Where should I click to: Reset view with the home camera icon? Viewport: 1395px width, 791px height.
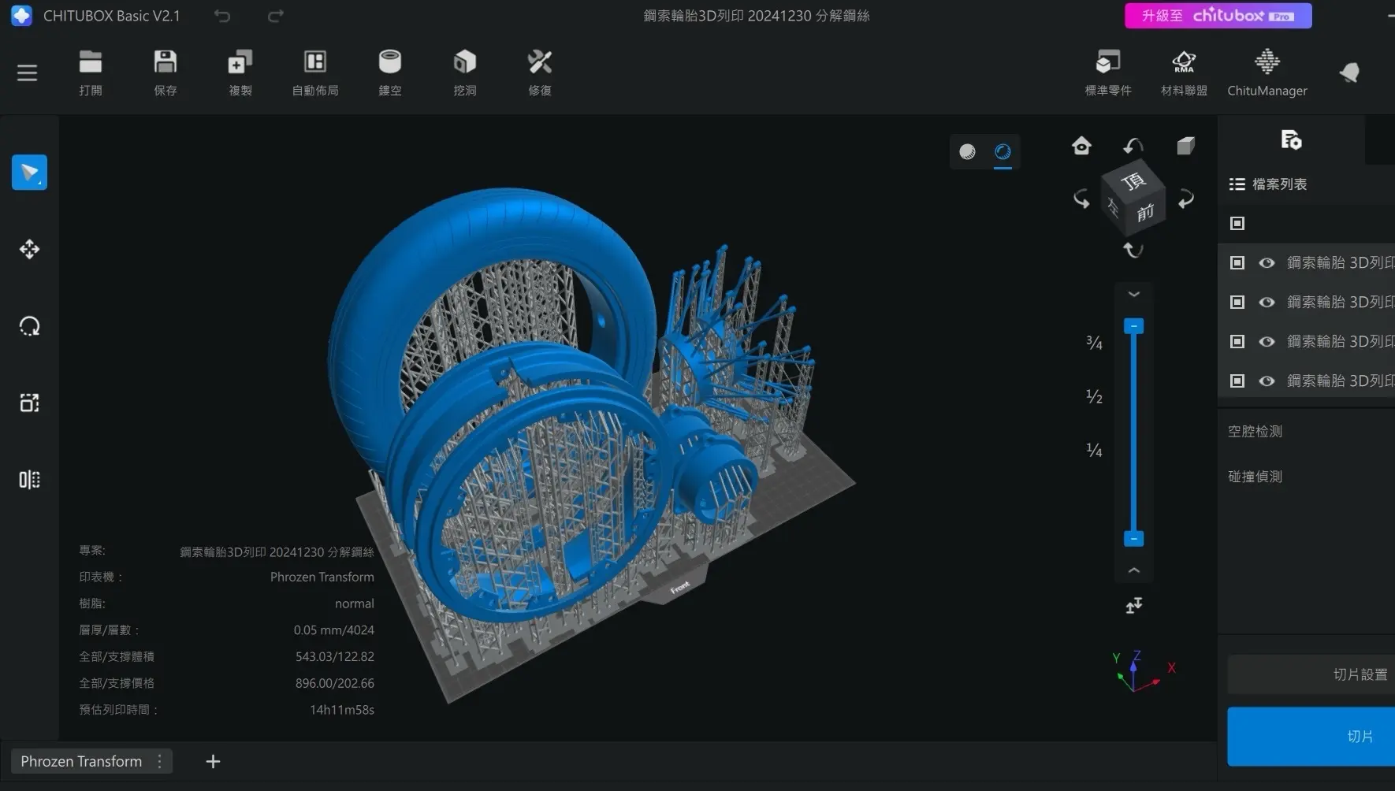pyautogui.click(x=1081, y=146)
